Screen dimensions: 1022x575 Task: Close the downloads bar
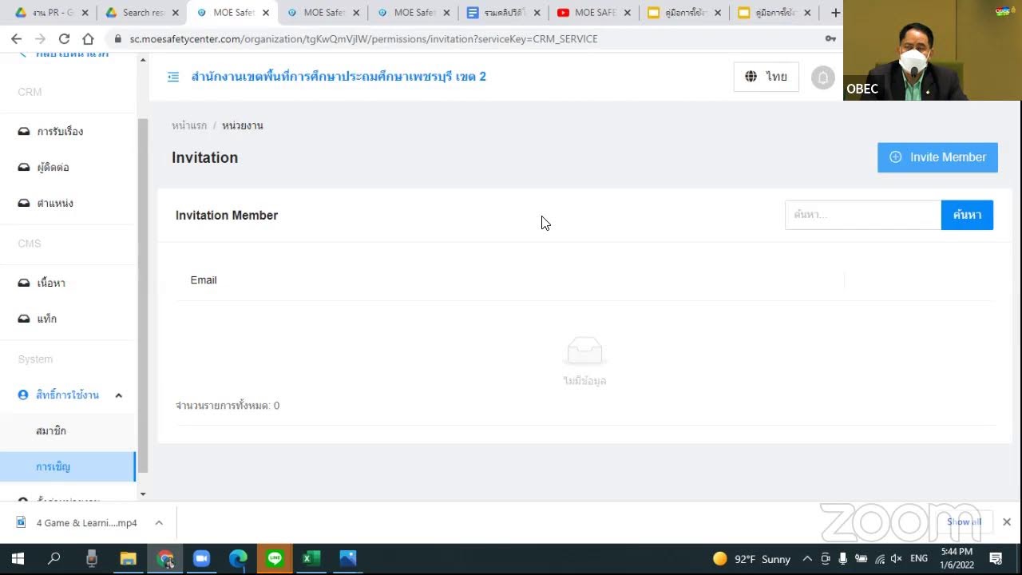pyautogui.click(x=1007, y=522)
